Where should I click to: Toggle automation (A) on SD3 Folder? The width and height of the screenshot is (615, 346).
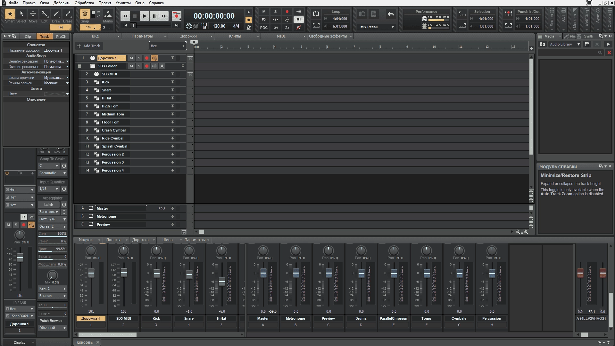point(162,66)
